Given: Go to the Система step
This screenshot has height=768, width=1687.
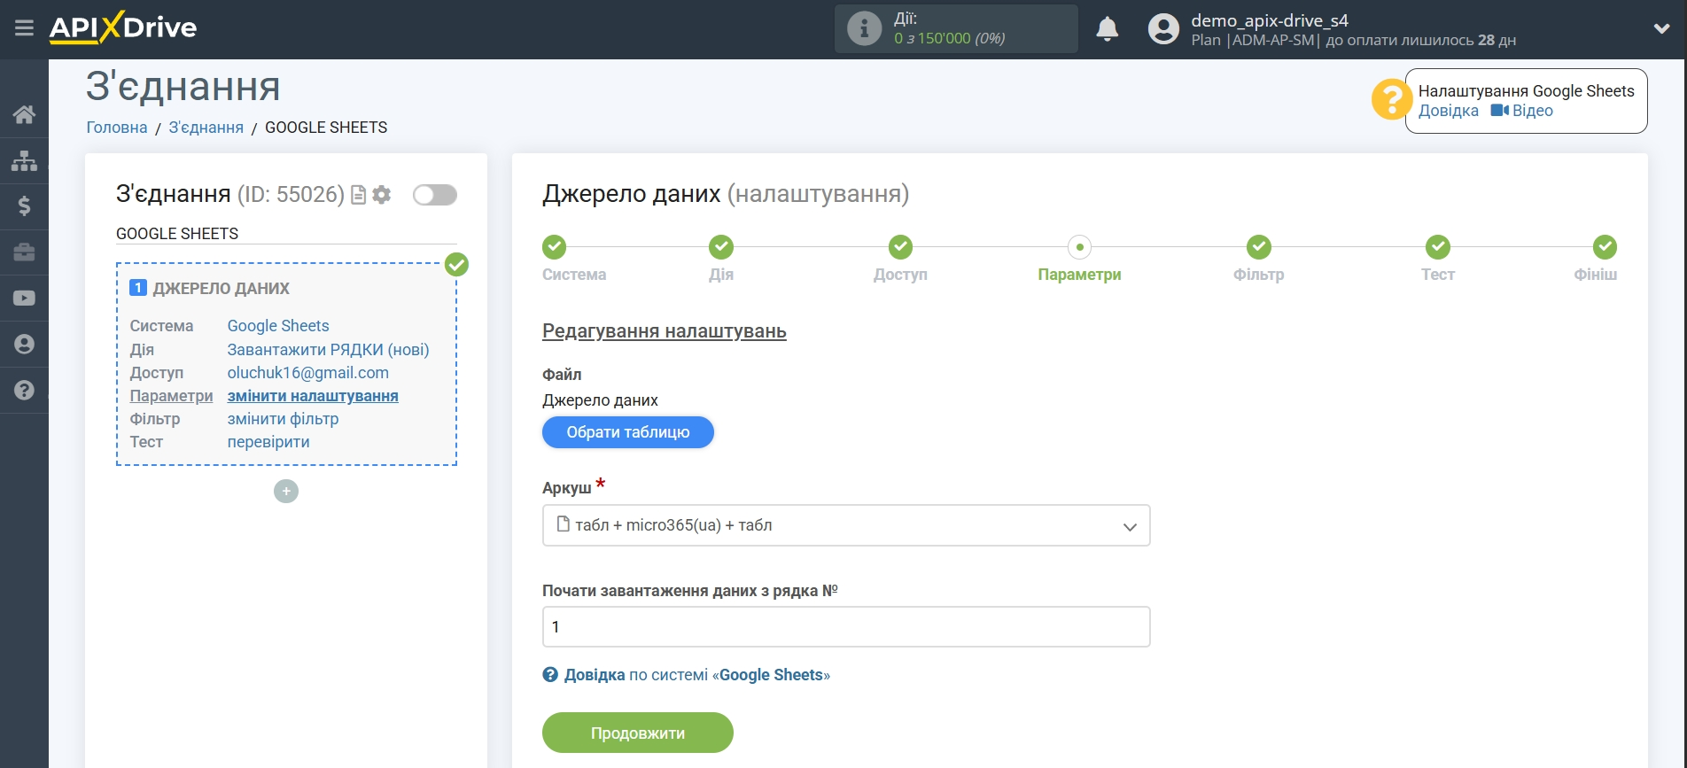Looking at the screenshot, I should [x=555, y=247].
